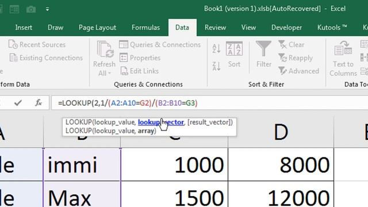The width and height of the screenshot is (368, 207).
Task: Click Reapply filter icon
Action: click(282, 57)
